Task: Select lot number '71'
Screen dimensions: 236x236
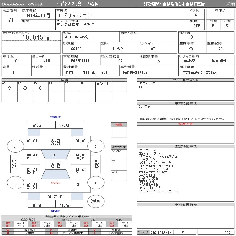Action: [11, 20]
